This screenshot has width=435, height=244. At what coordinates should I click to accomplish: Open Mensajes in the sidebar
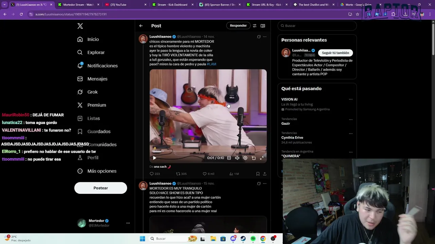tap(92, 79)
